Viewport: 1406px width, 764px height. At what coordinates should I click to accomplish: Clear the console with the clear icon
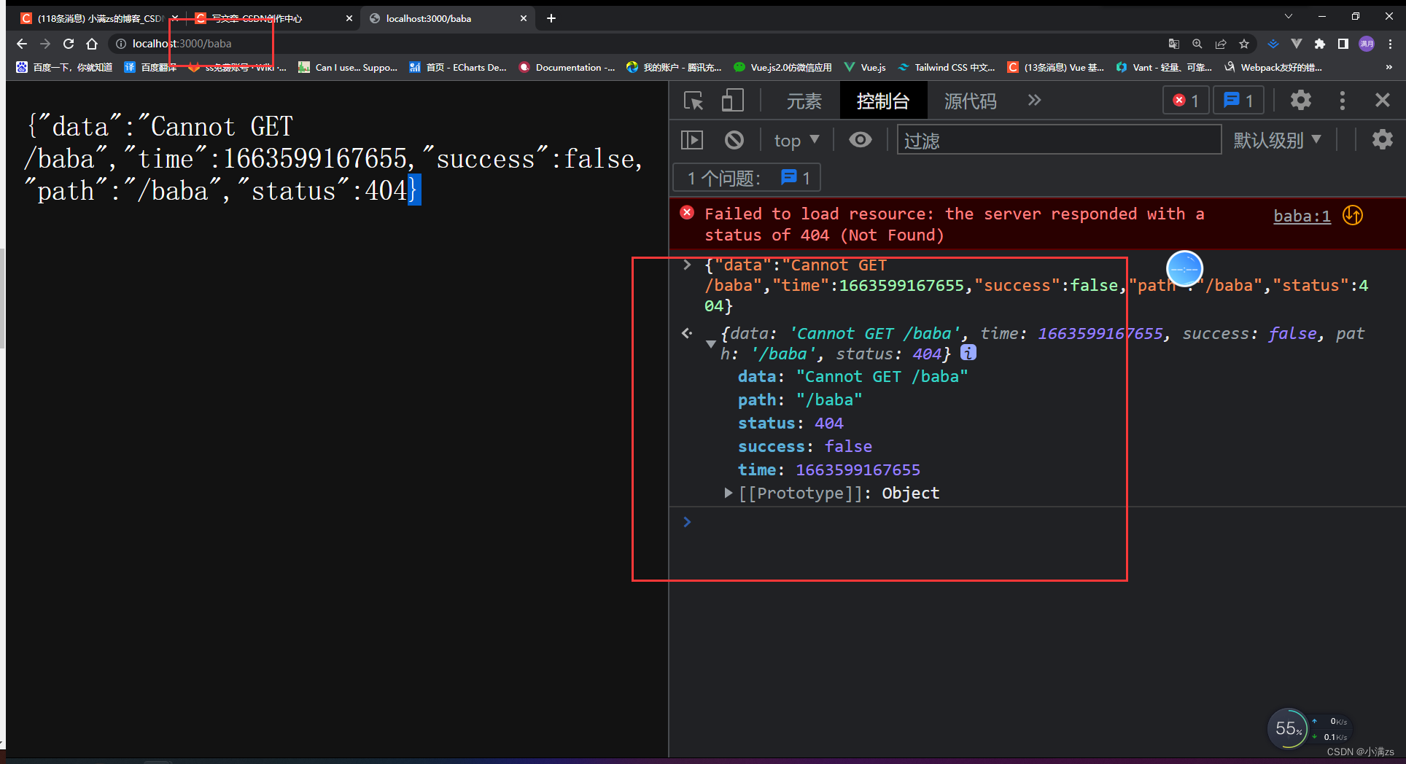point(734,139)
